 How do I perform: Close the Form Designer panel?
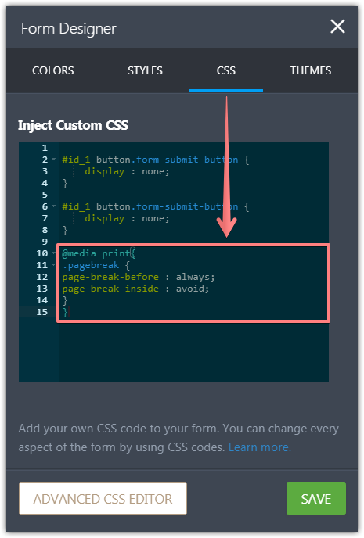point(337,27)
